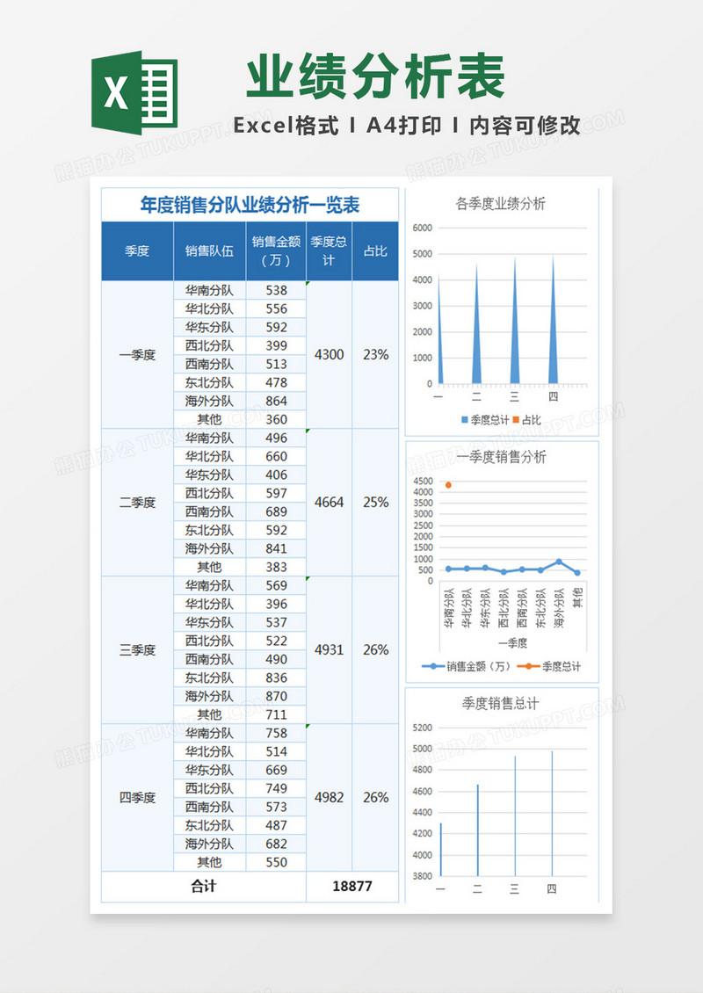Click the sales value 836

click(x=276, y=678)
